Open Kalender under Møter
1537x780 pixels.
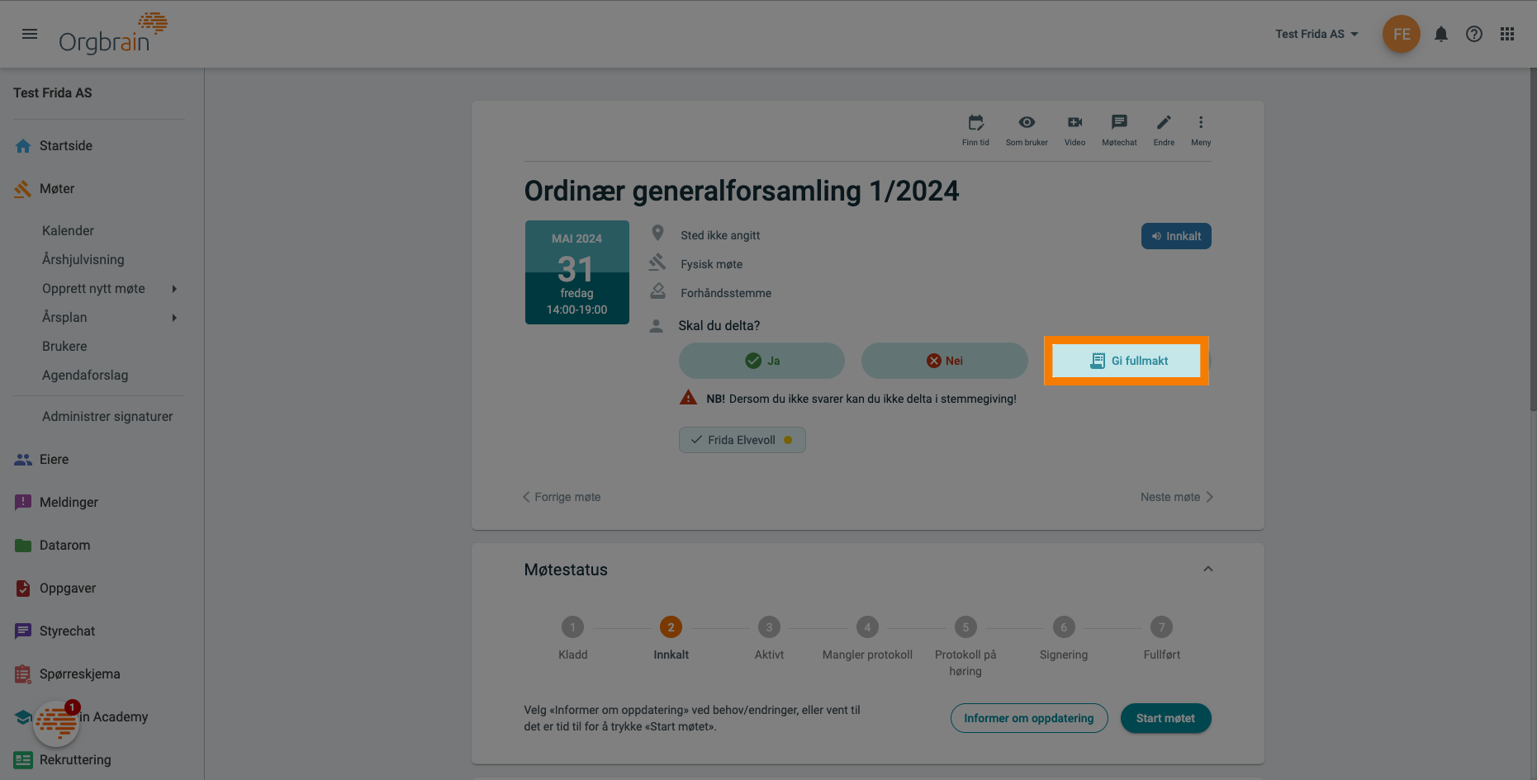coord(68,230)
